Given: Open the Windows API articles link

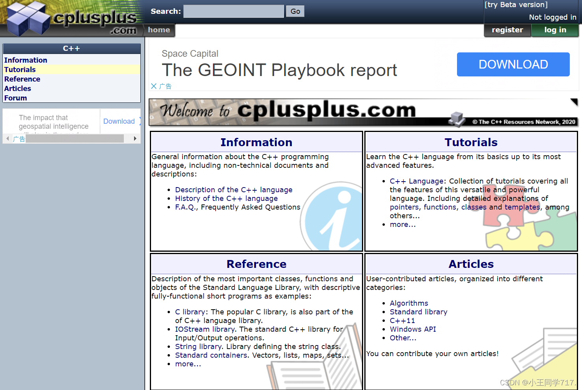Looking at the screenshot, I should tap(413, 329).
